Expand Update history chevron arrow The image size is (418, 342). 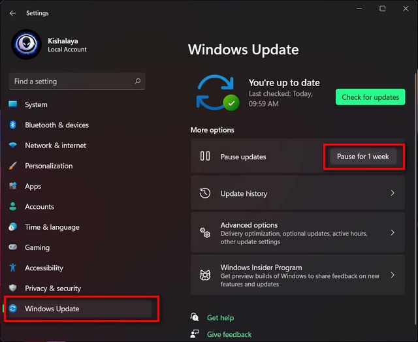tap(393, 193)
